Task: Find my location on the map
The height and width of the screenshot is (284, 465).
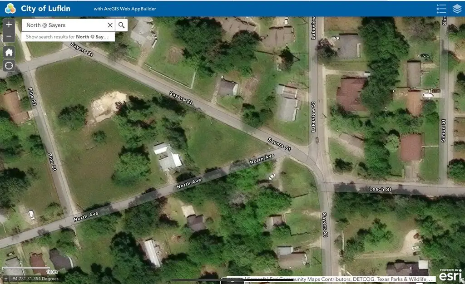Action: point(9,66)
